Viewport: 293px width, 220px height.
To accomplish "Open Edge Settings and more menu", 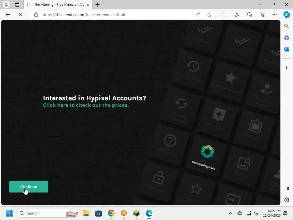I will [274, 15].
